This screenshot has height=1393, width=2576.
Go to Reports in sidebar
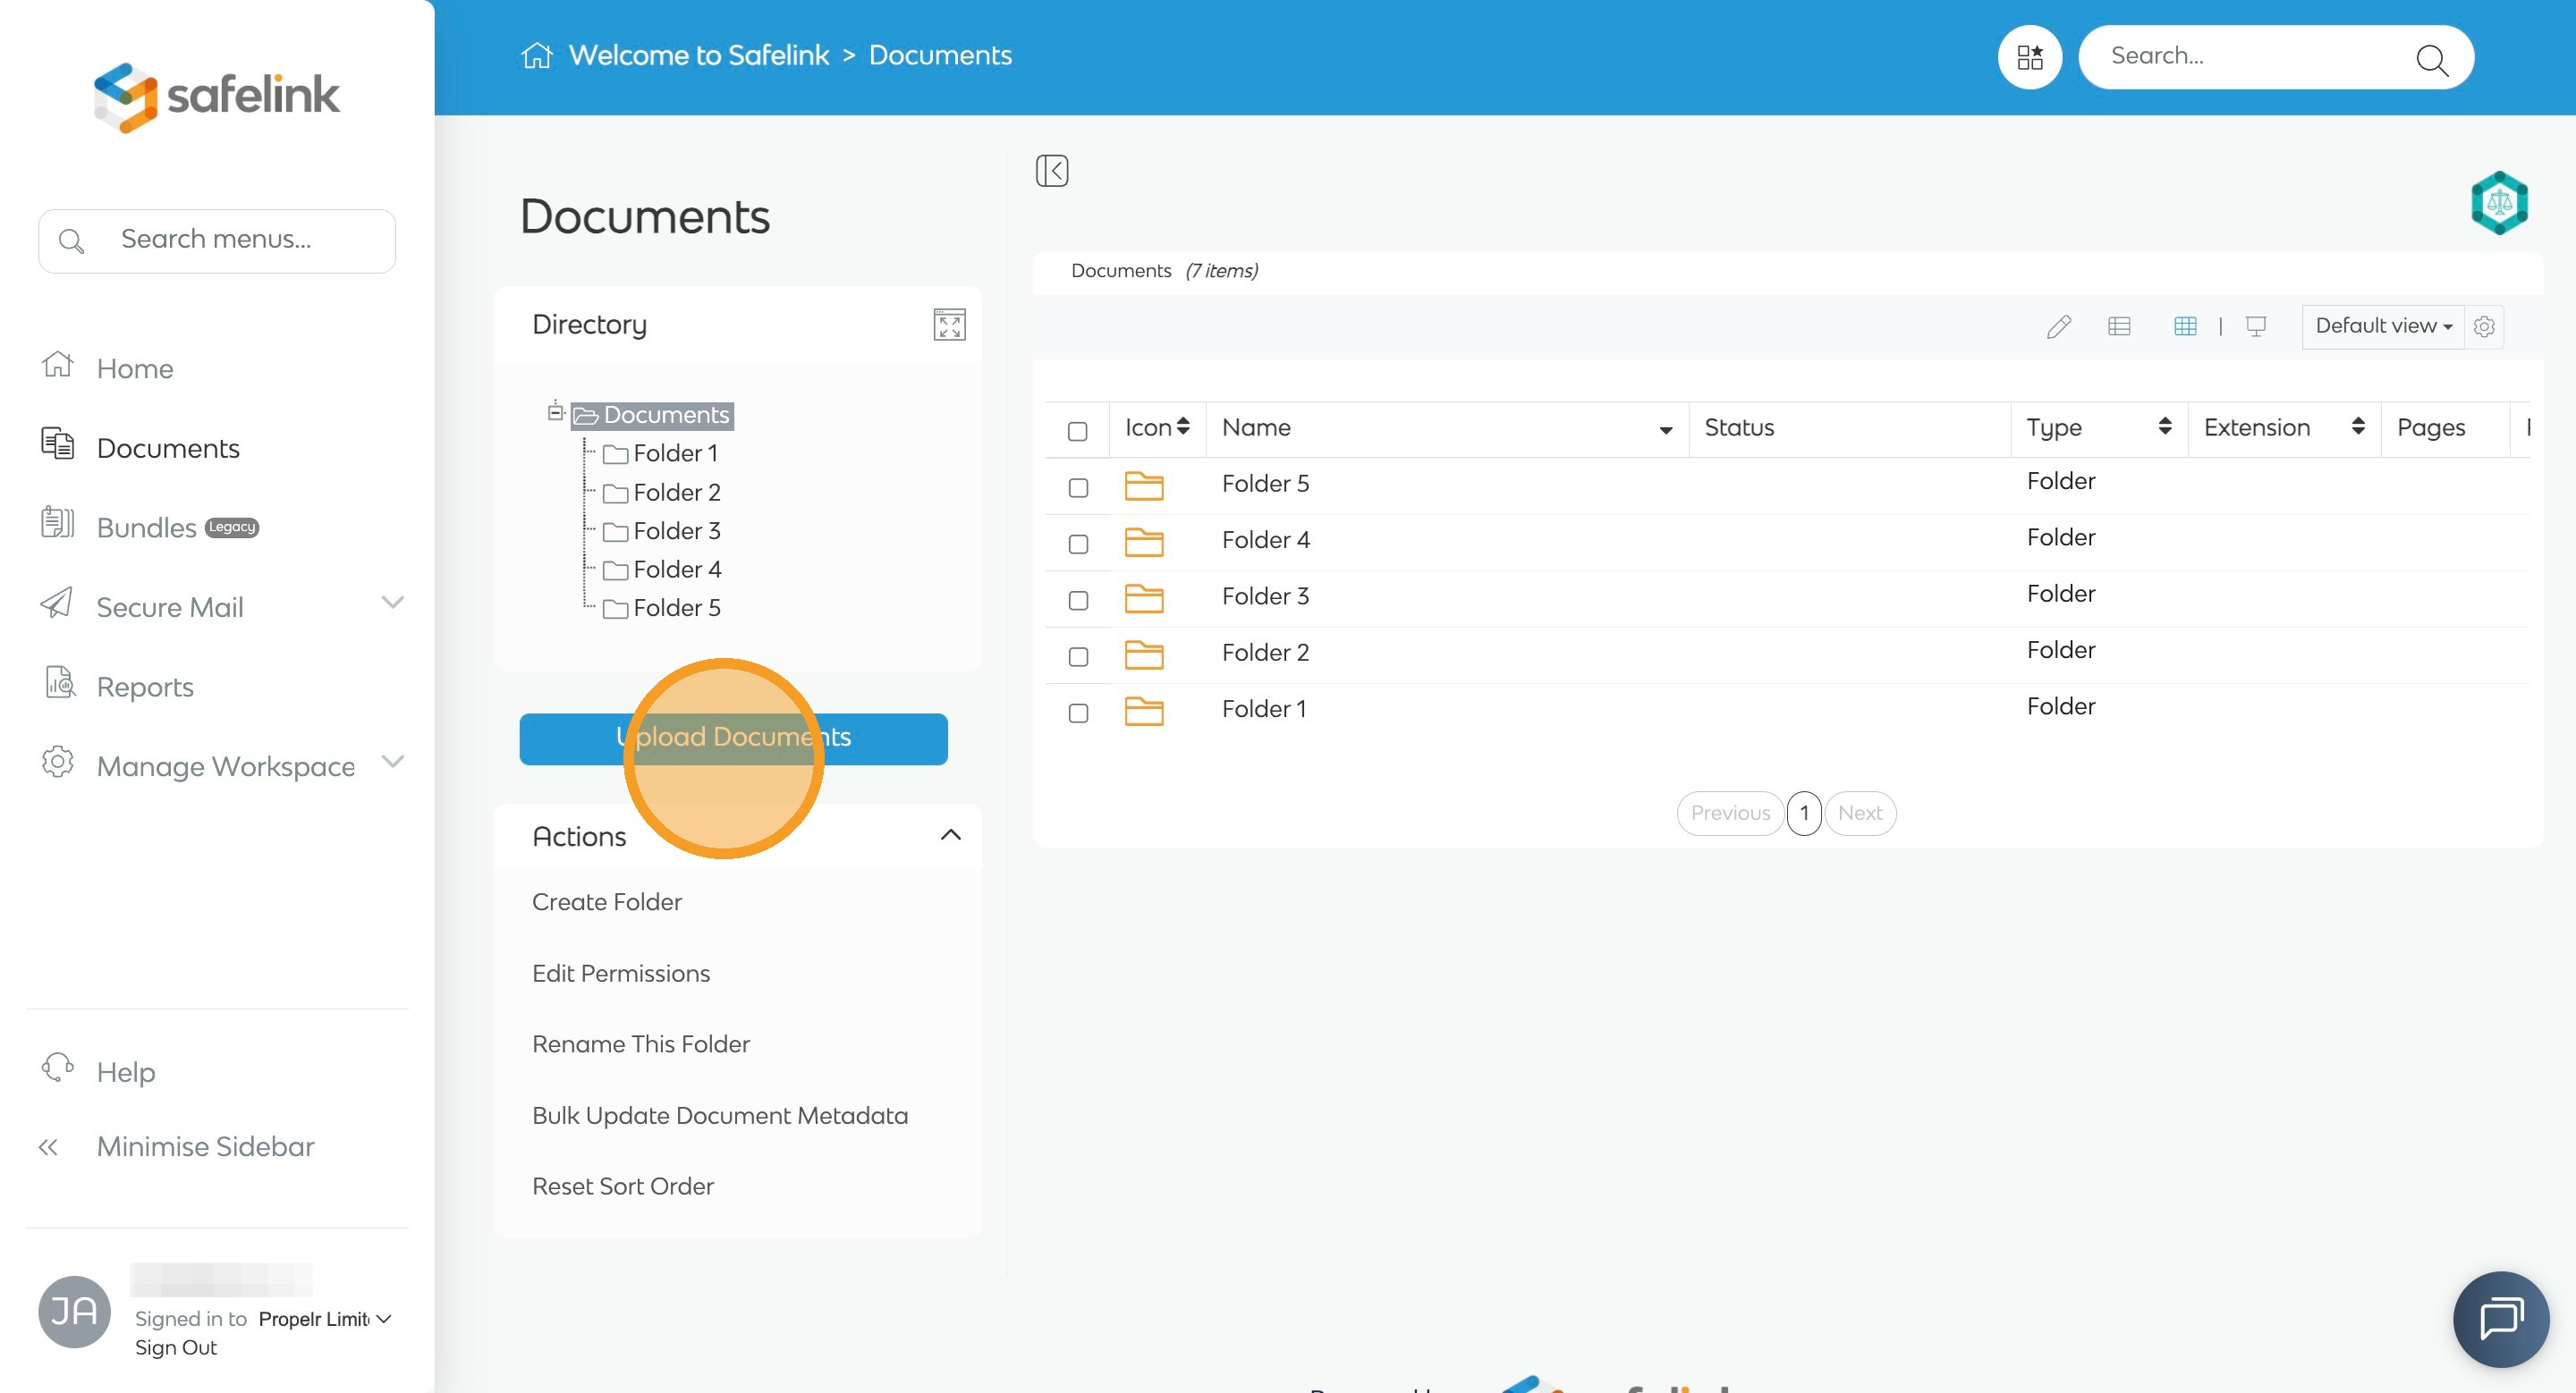145,687
